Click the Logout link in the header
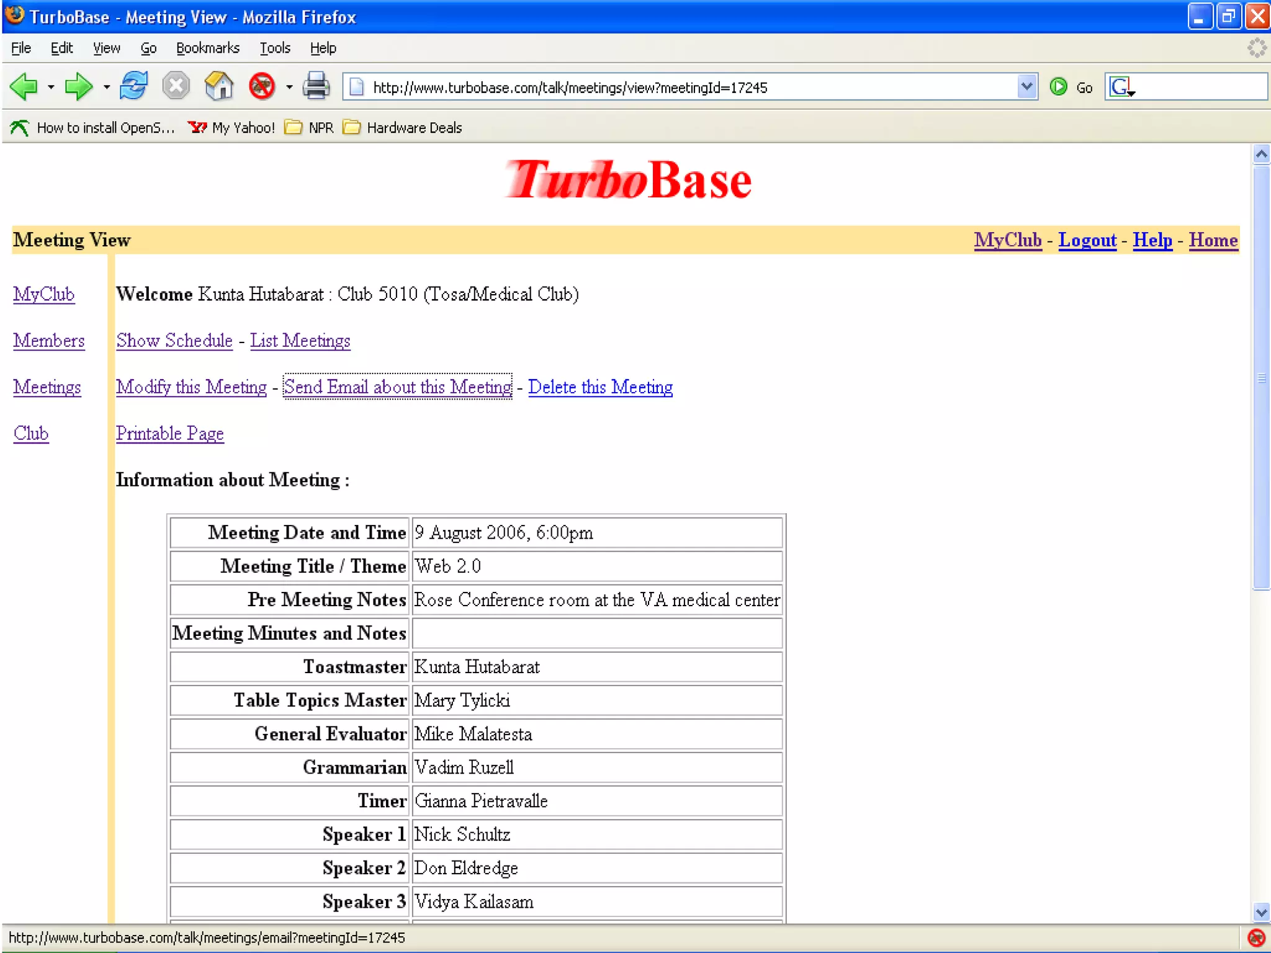 [1087, 240]
